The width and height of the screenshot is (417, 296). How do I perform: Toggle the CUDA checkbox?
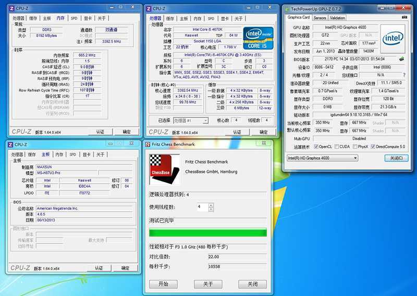click(337, 147)
